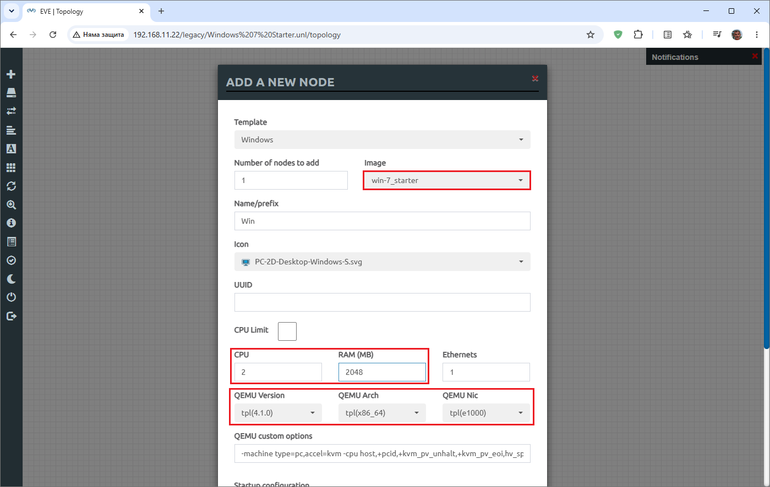The image size is (770, 487).
Task: Open the grid More actions sidebar icon
Action: (x=11, y=168)
